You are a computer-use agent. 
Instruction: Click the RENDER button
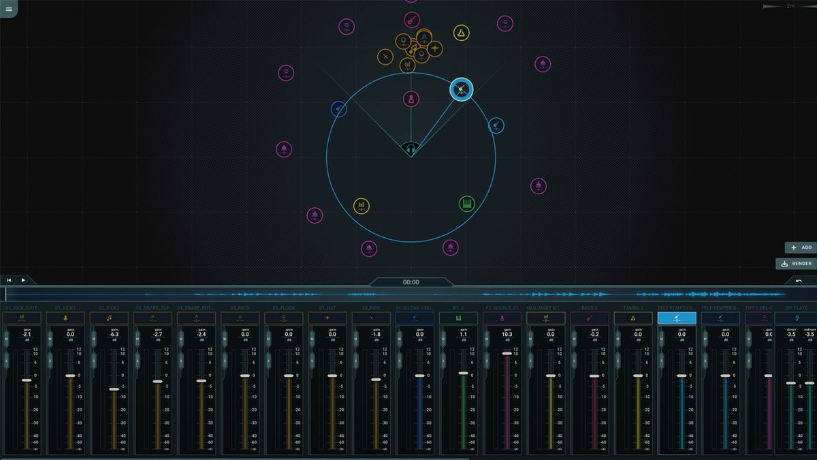[797, 264]
